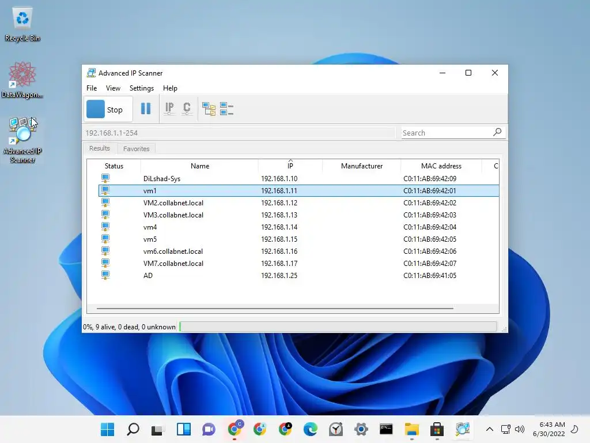The image size is (590, 443).
Task: Sort by IP column header
Action: (290, 166)
